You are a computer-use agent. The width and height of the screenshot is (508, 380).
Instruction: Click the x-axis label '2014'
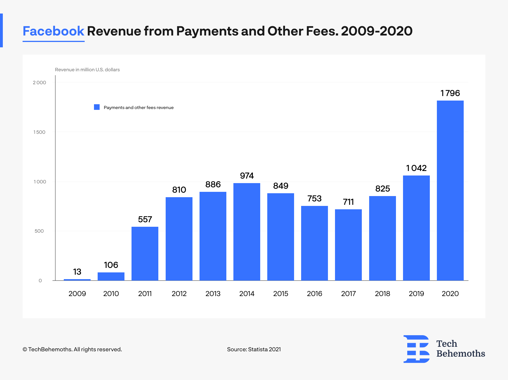[x=247, y=294]
